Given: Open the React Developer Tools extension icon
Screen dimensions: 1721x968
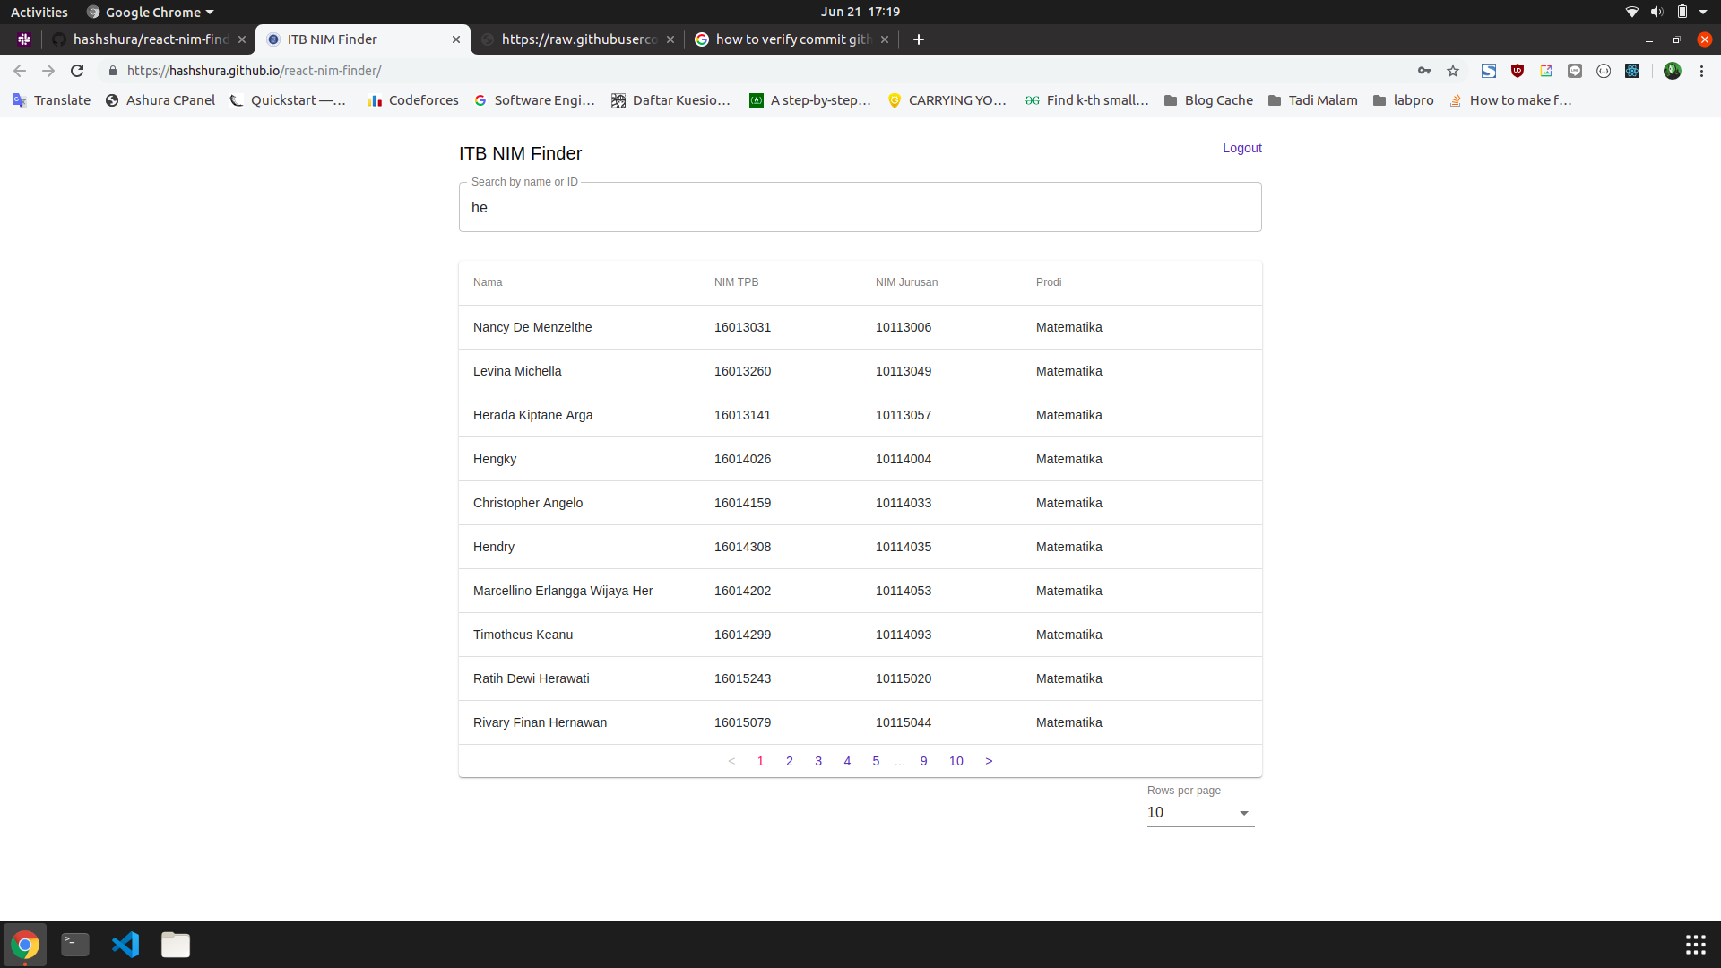Looking at the screenshot, I should pyautogui.click(x=1631, y=71).
